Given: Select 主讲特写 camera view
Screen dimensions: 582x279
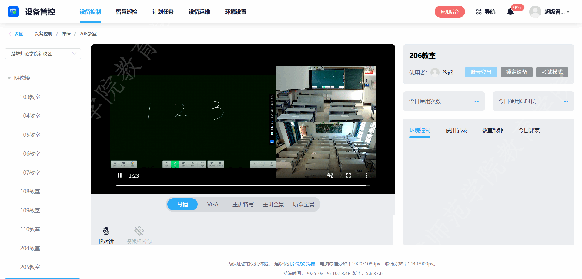Looking at the screenshot, I should coord(243,205).
